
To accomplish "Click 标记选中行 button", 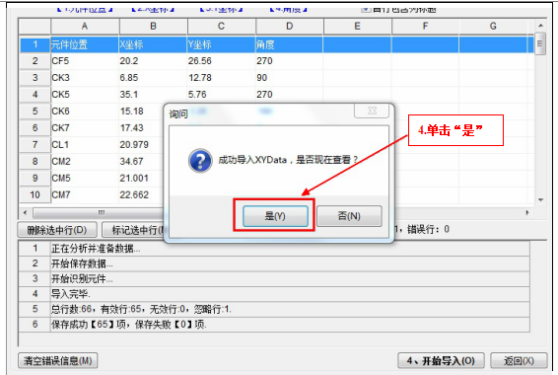I will 133,230.
